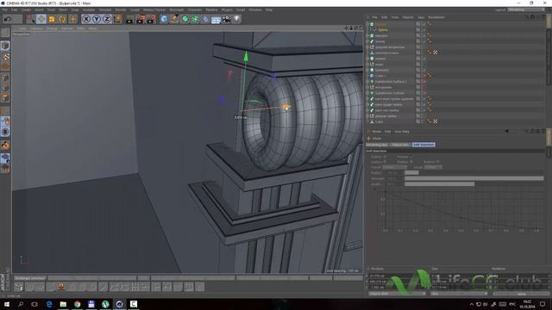Toggle Enable Snap in sidebar
The image size is (552, 310).
5,146
